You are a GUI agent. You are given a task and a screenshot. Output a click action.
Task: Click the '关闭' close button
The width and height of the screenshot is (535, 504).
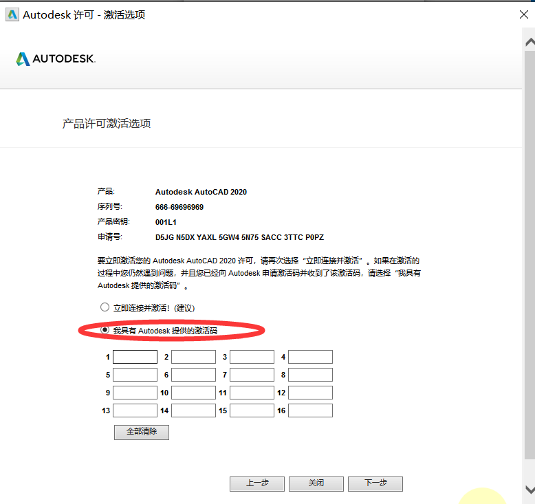coord(316,484)
